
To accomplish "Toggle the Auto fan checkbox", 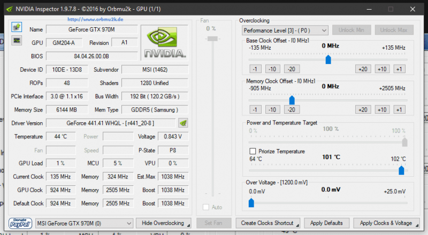I will [206, 207].
